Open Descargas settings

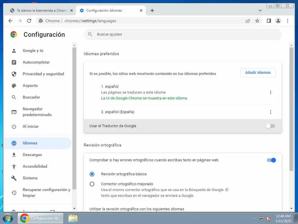pyautogui.click(x=38, y=155)
